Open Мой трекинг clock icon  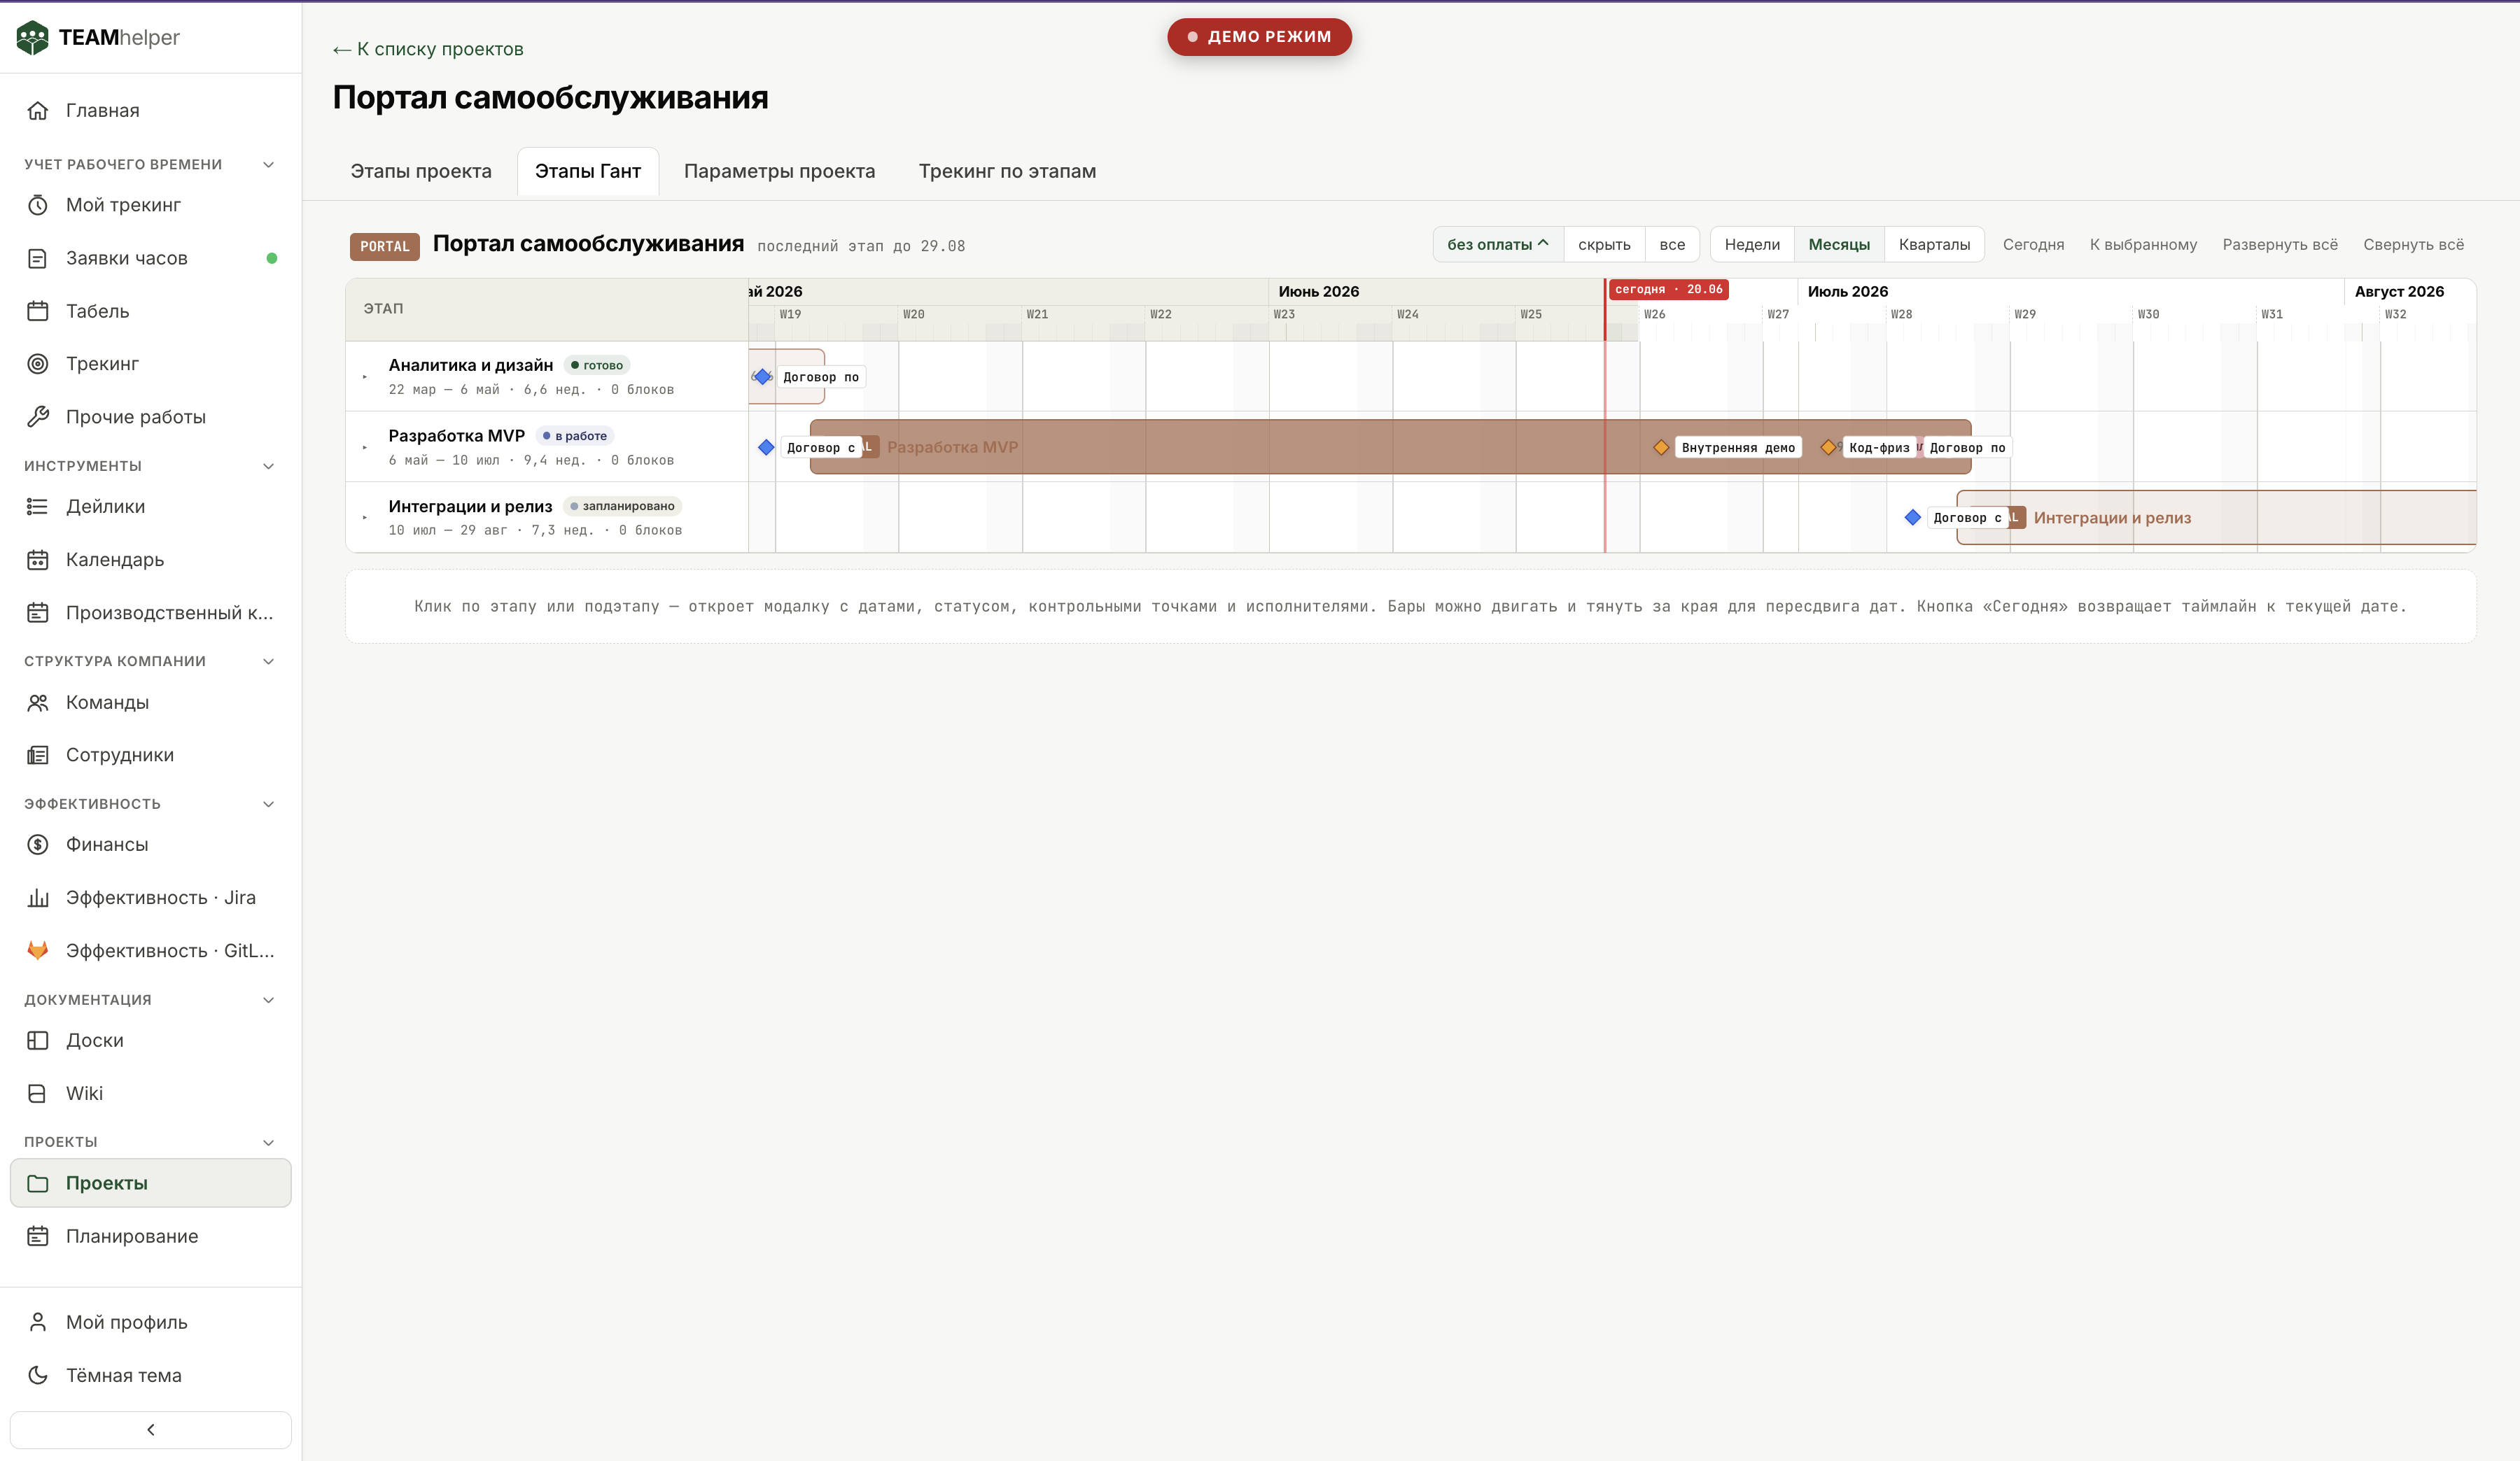coord(38,205)
